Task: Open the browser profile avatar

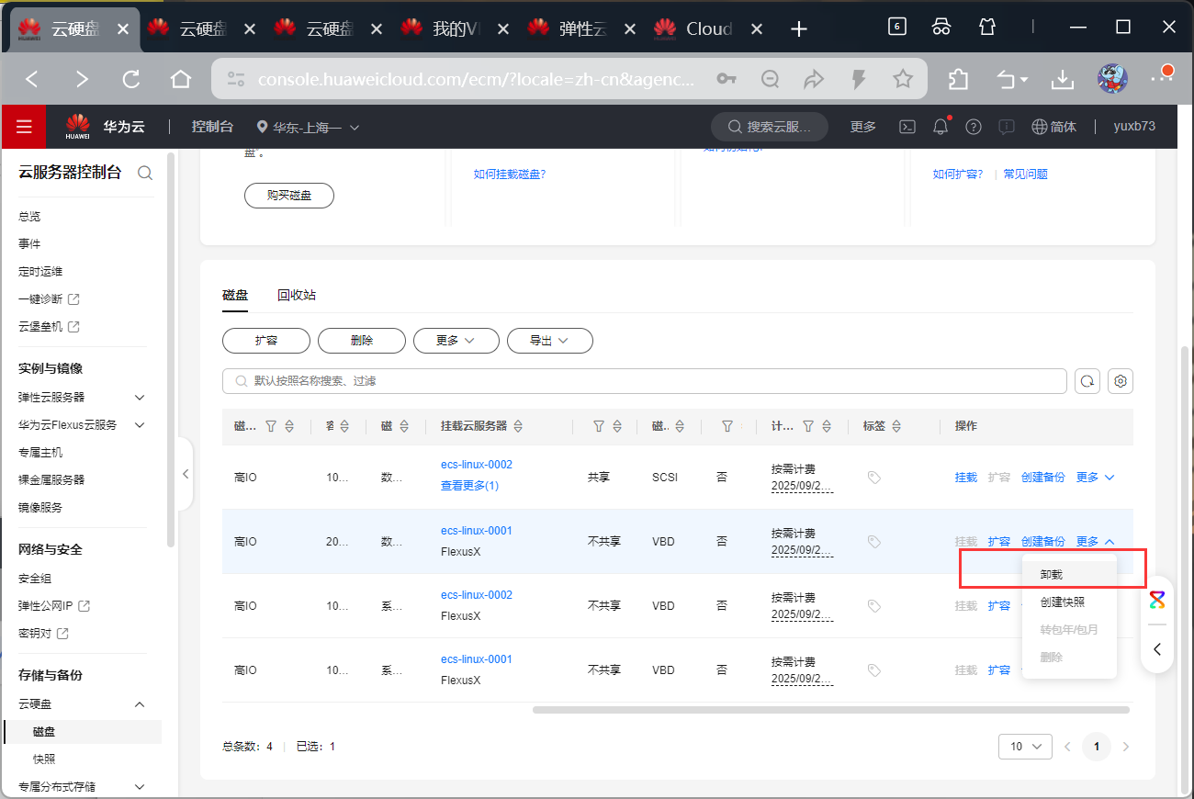Action: (1112, 79)
